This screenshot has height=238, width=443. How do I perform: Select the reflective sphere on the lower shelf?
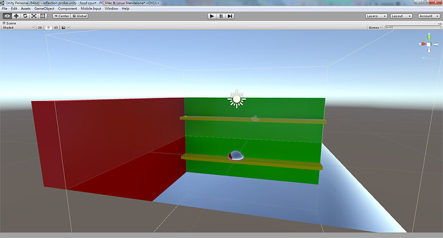coord(236,156)
